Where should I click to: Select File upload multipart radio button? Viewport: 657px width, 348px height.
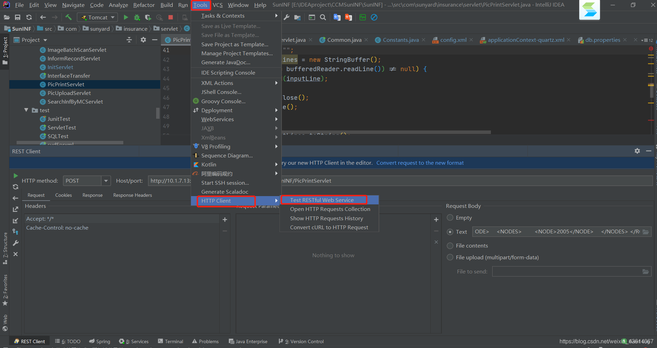tap(450, 257)
